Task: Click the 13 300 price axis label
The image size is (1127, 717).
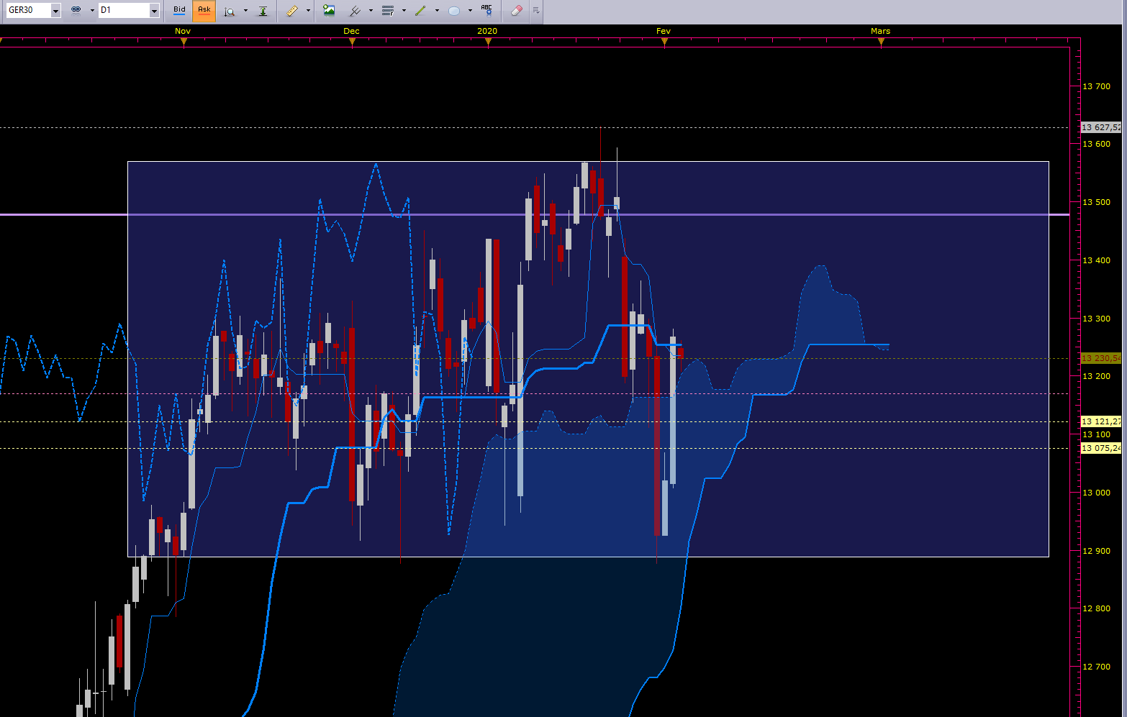Action: tap(1097, 319)
